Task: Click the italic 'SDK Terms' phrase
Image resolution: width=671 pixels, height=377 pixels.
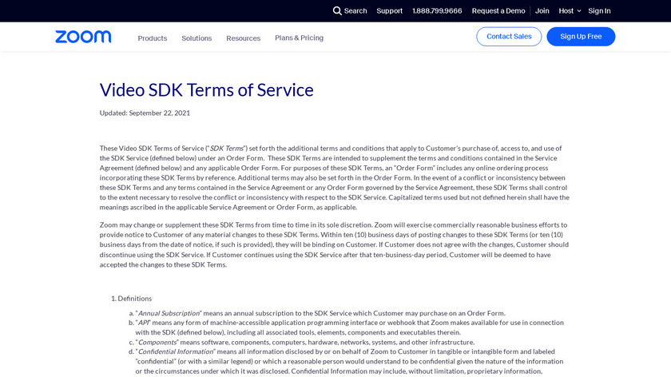Action: coord(226,148)
